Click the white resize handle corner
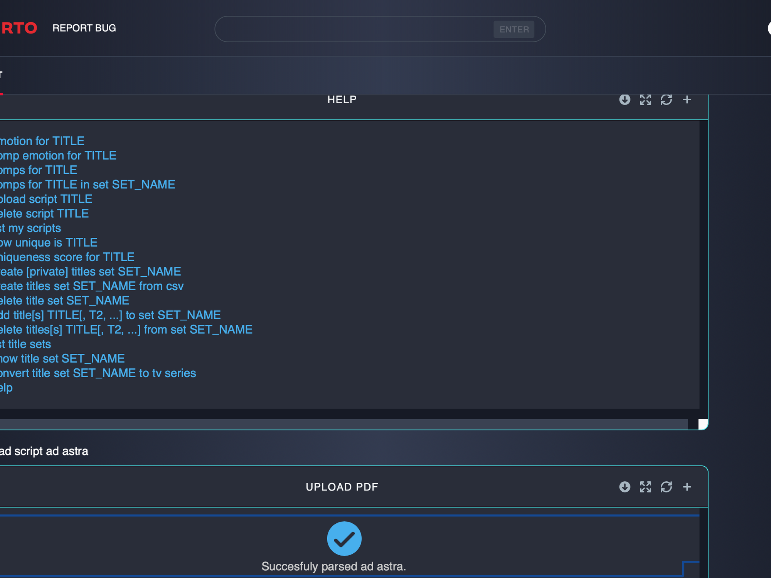Image resolution: width=771 pixels, height=578 pixels. click(703, 424)
